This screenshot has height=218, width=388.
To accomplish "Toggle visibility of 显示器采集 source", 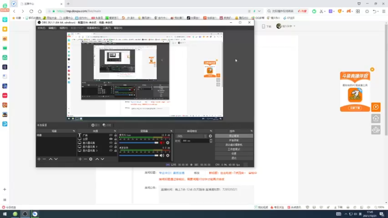I will (x=111, y=143).
